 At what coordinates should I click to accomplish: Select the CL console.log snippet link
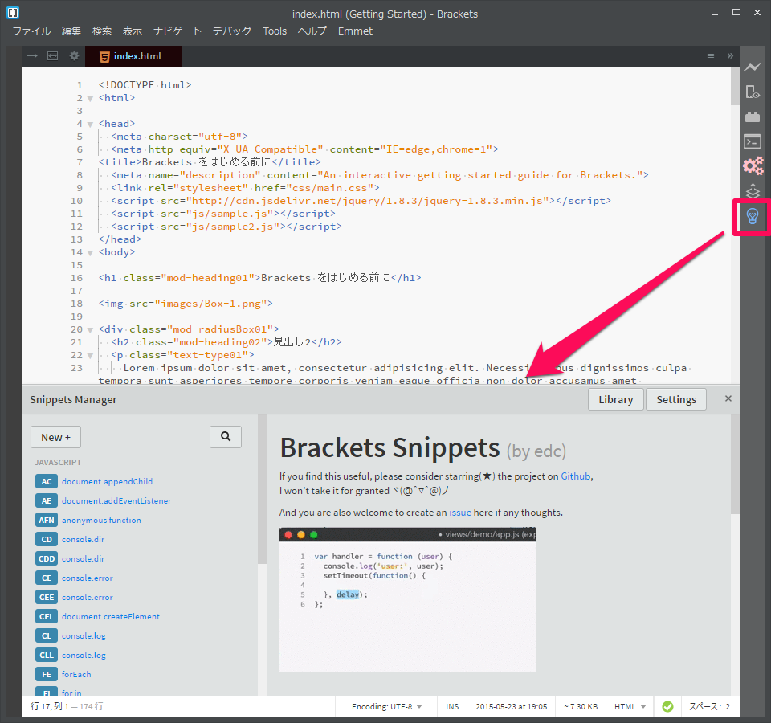[x=84, y=636]
